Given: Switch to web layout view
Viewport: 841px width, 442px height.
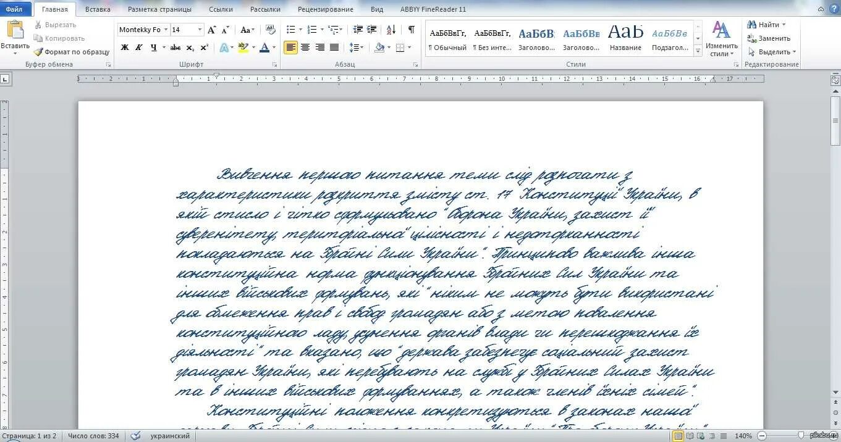Looking at the screenshot, I should pyautogui.click(x=701, y=436).
